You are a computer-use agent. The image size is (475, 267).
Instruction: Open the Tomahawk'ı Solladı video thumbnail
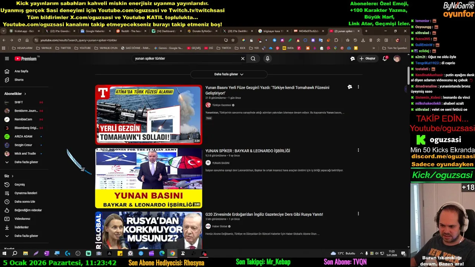coord(148,115)
